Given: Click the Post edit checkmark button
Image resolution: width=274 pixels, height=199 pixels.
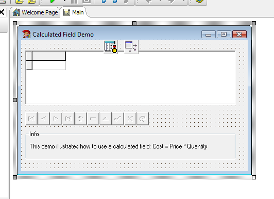Looking at the screenshot, I should coord(117,119).
